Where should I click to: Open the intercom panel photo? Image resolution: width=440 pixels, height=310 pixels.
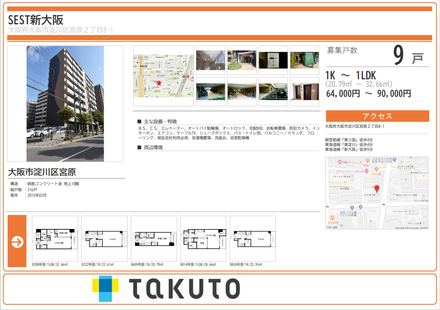273,60
